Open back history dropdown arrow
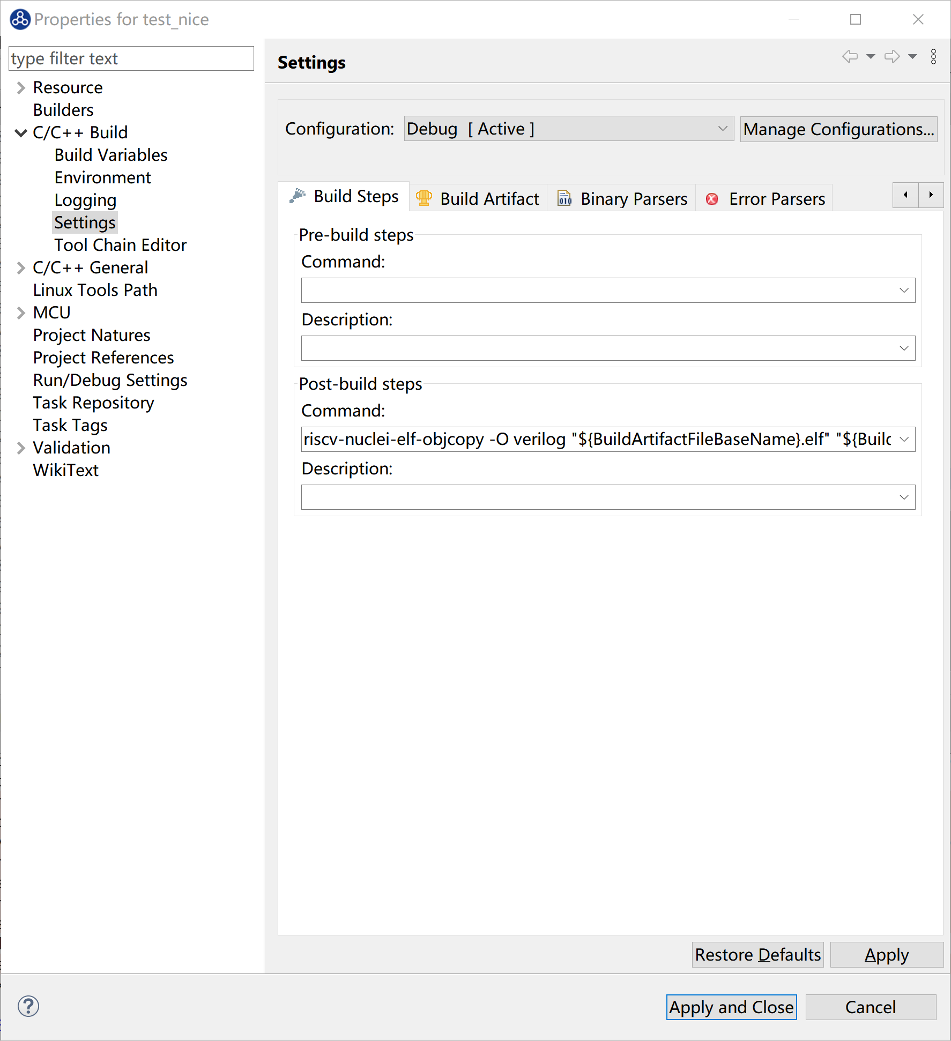This screenshot has width=951, height=1041. pos(871,57)
